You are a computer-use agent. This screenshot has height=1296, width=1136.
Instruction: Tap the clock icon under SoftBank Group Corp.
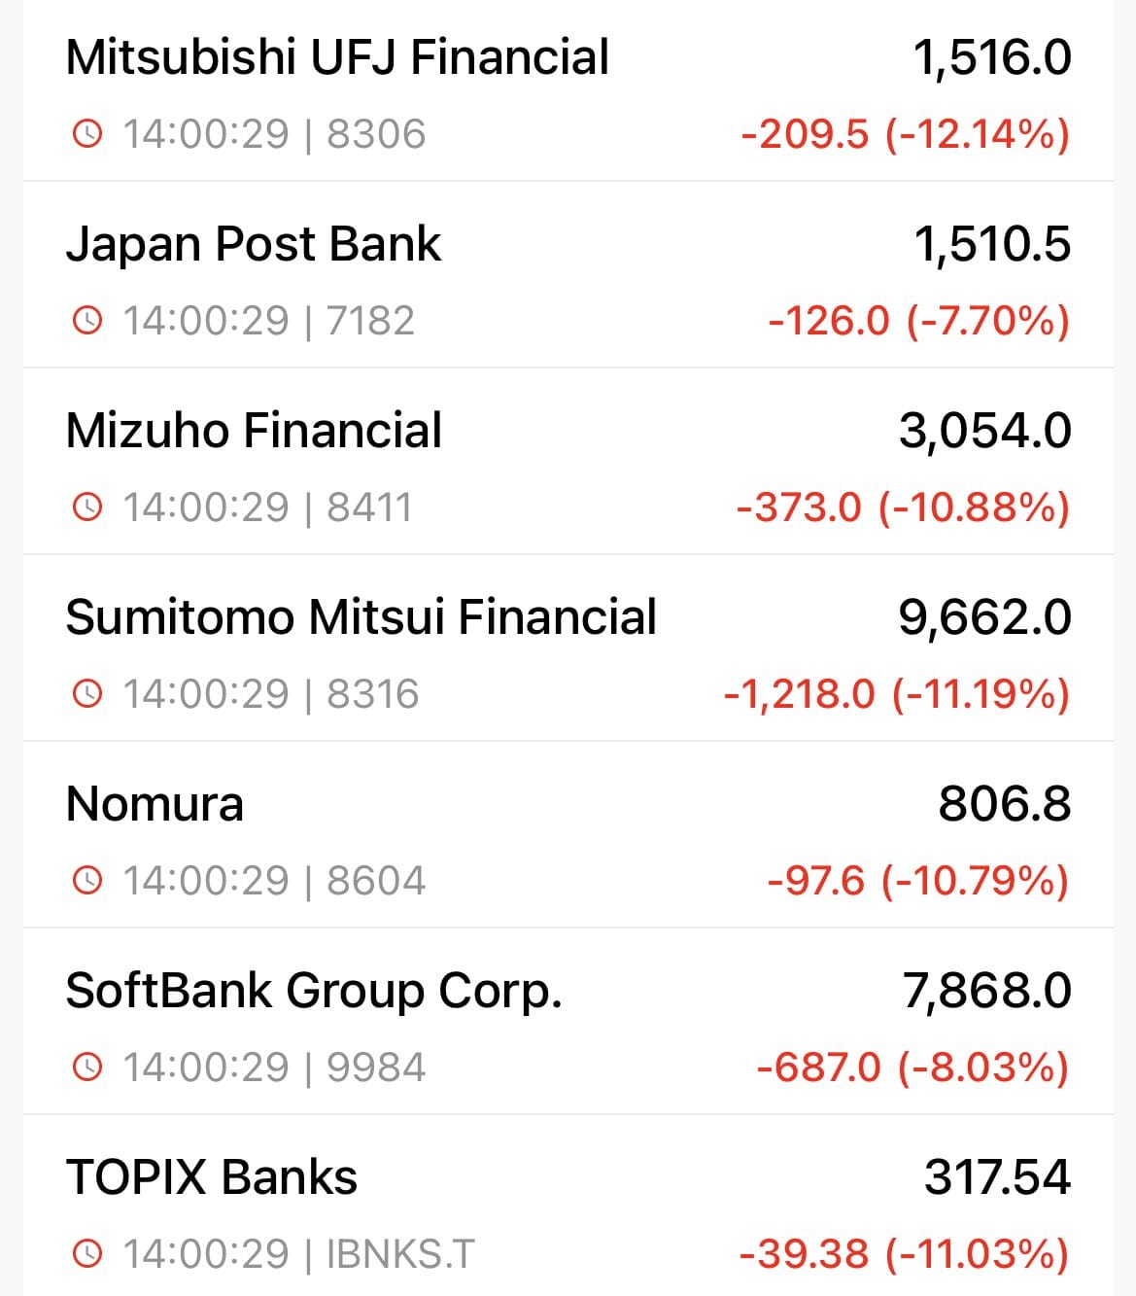[x=87, y=1067]
